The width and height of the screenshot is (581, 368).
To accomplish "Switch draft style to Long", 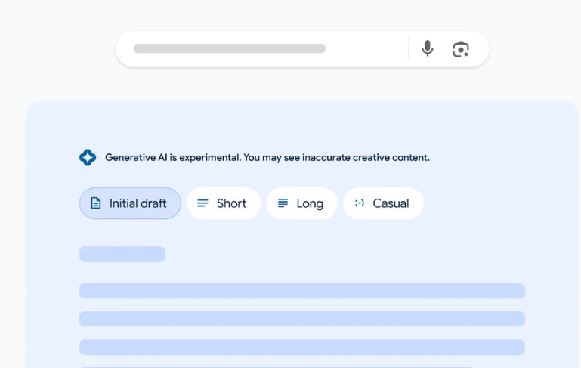I will tap(302, 203).
